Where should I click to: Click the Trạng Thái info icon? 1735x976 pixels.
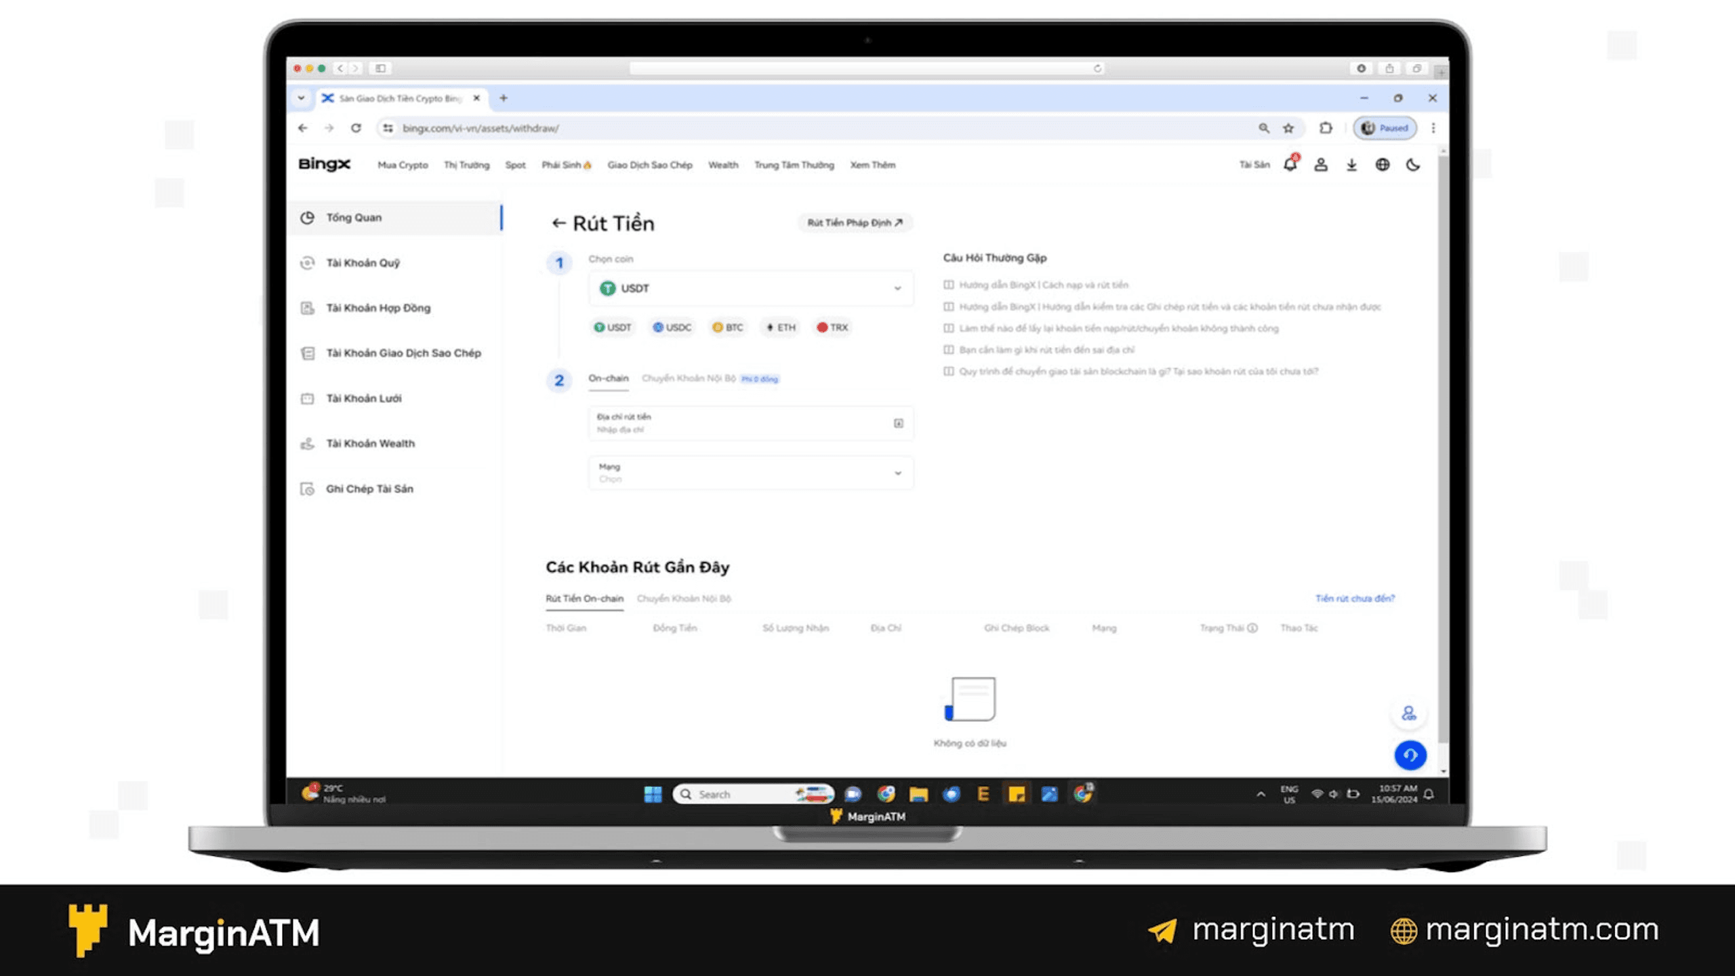(x=1252, y=628)
